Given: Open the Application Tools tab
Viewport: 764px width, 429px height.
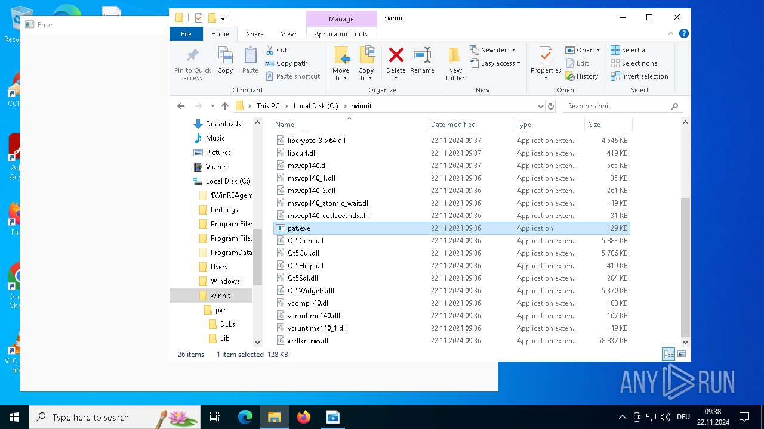Looking at the screenshot, I should coord(341,34).
